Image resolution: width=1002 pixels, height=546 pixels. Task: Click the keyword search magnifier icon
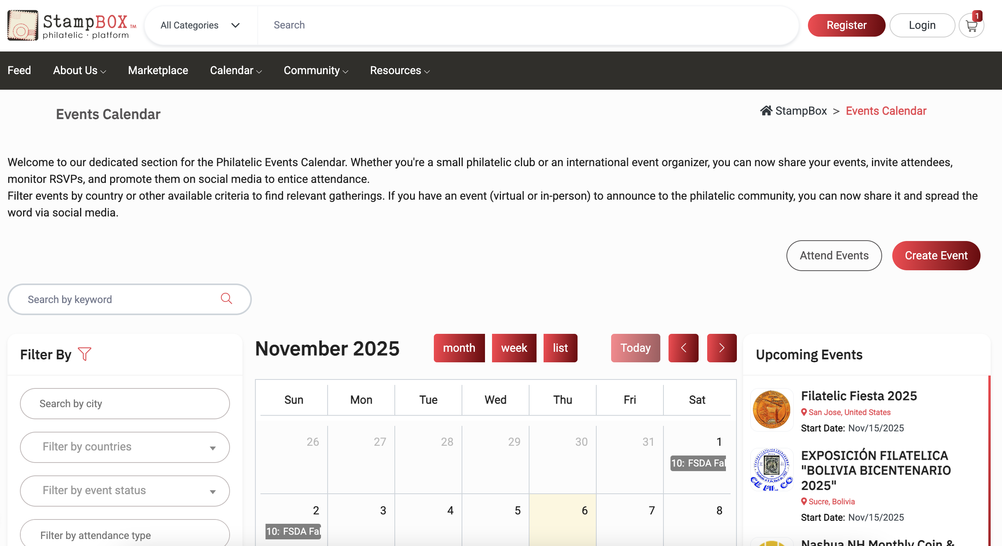(226, 299)
